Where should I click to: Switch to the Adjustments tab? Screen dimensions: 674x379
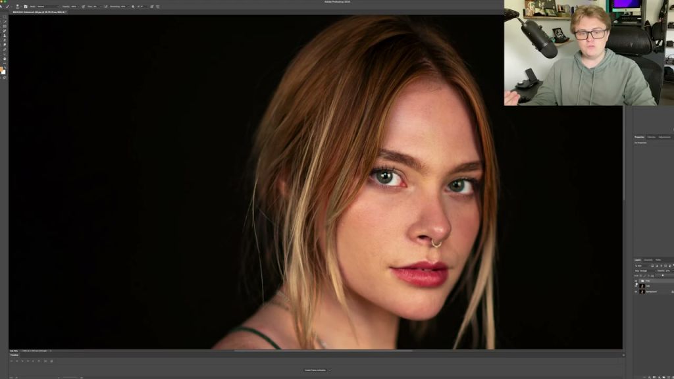[665, 137]
